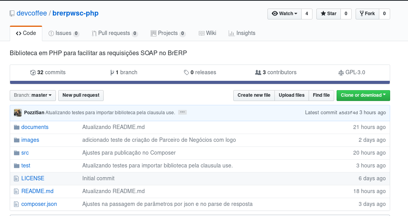Open 'Ajustes na passagem de parâmetros' commit
Screen dimensions: 408x216
tap(167, 204)
